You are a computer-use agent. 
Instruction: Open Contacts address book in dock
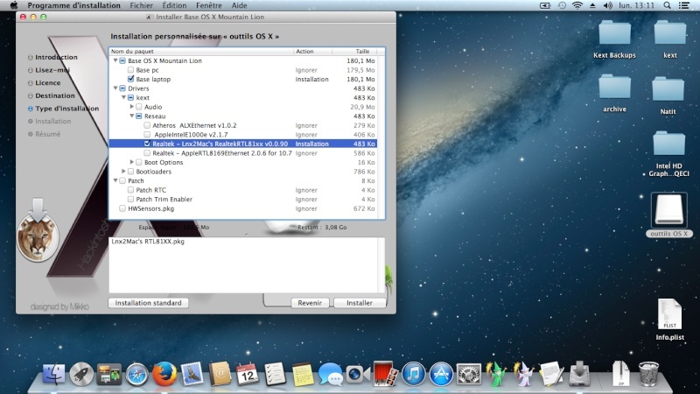click(x=220, y=374)
